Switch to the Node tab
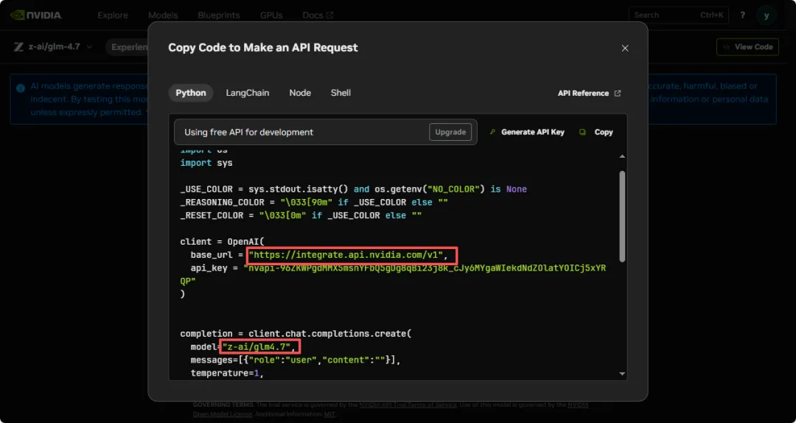This screenshot has height=423, width=796. 300,93
